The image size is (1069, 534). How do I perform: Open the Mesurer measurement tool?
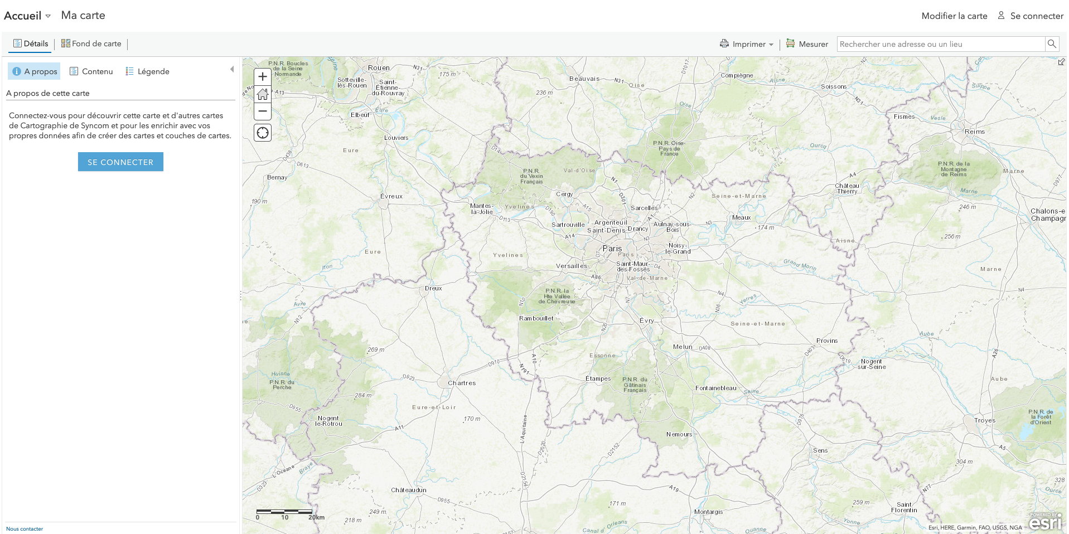click(807, 44)
